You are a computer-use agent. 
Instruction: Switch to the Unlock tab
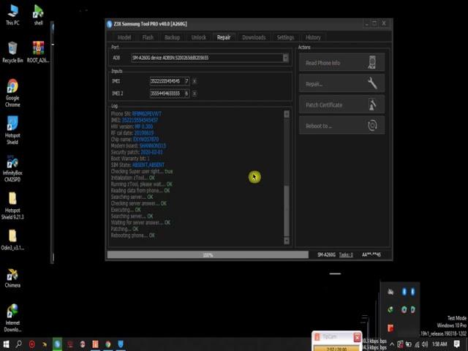click(x=198, y=37)
